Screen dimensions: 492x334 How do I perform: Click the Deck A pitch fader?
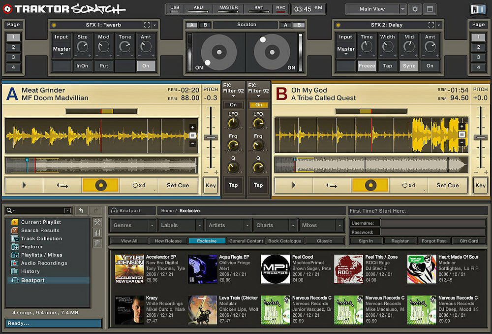pyautogui.click(x=211, y=137)
